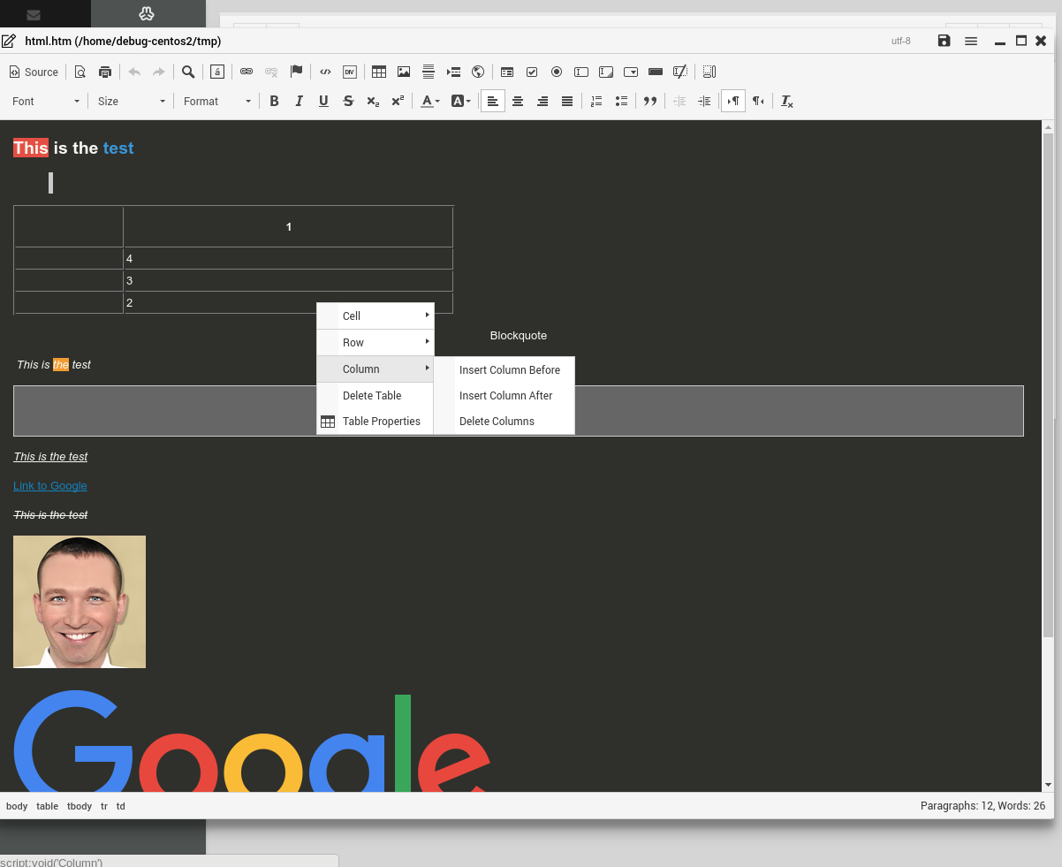
Task: Insert a hyperlink
Action: [x=247, y=72]
